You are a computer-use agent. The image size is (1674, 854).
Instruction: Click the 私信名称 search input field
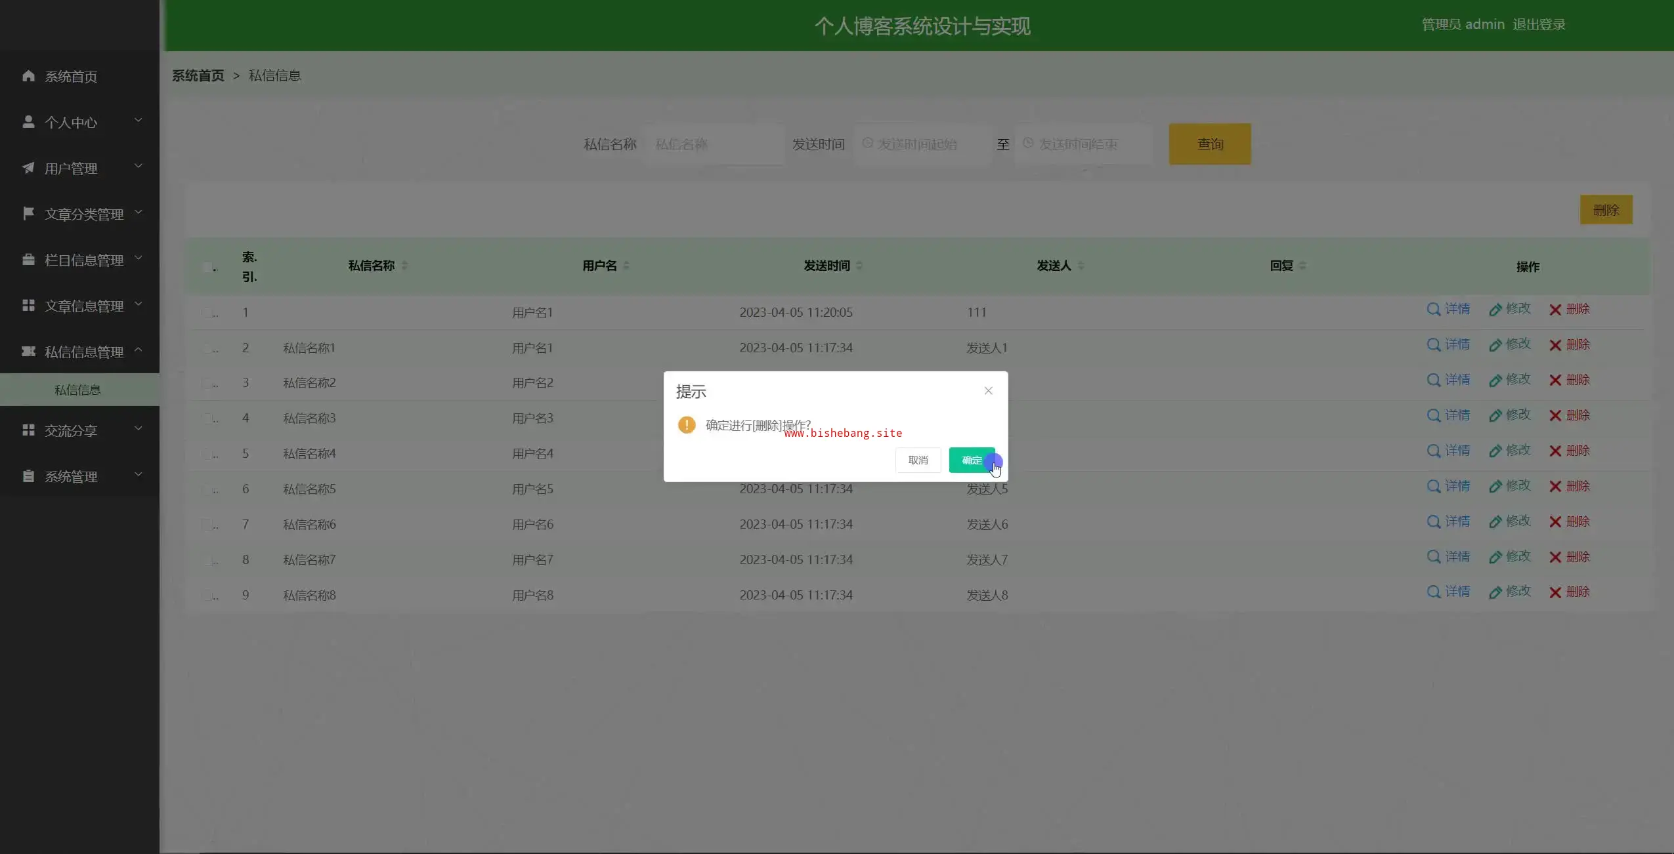[714, 144]
